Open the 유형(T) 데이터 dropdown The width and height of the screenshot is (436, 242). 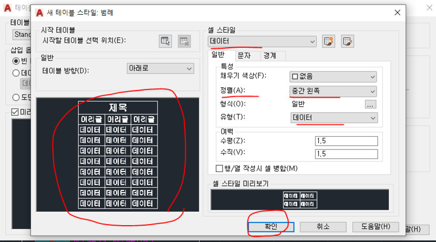click(x=333, y=118)
